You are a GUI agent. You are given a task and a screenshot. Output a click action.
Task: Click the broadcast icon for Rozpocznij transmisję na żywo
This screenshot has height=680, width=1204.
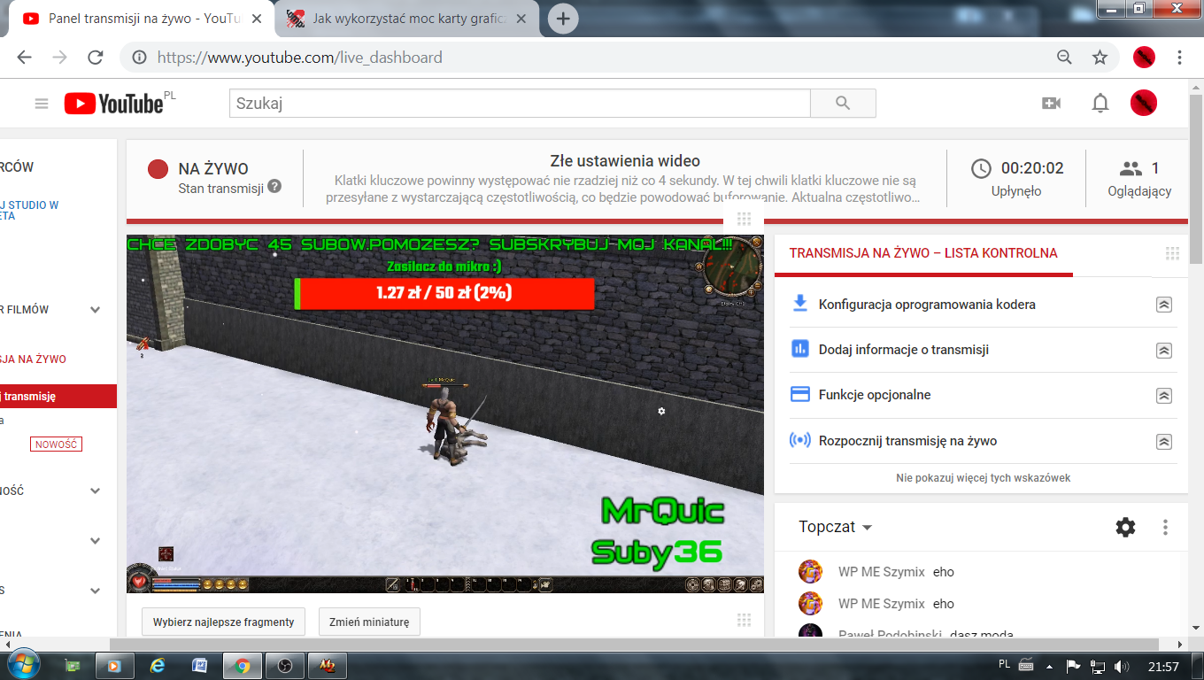click(800, 440)
